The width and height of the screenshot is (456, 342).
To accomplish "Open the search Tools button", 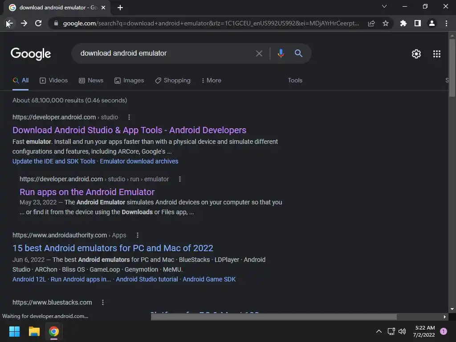I will [x=295, y=80].
